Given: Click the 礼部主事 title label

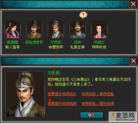Looking at the screenshot, I should click(78, 47).
